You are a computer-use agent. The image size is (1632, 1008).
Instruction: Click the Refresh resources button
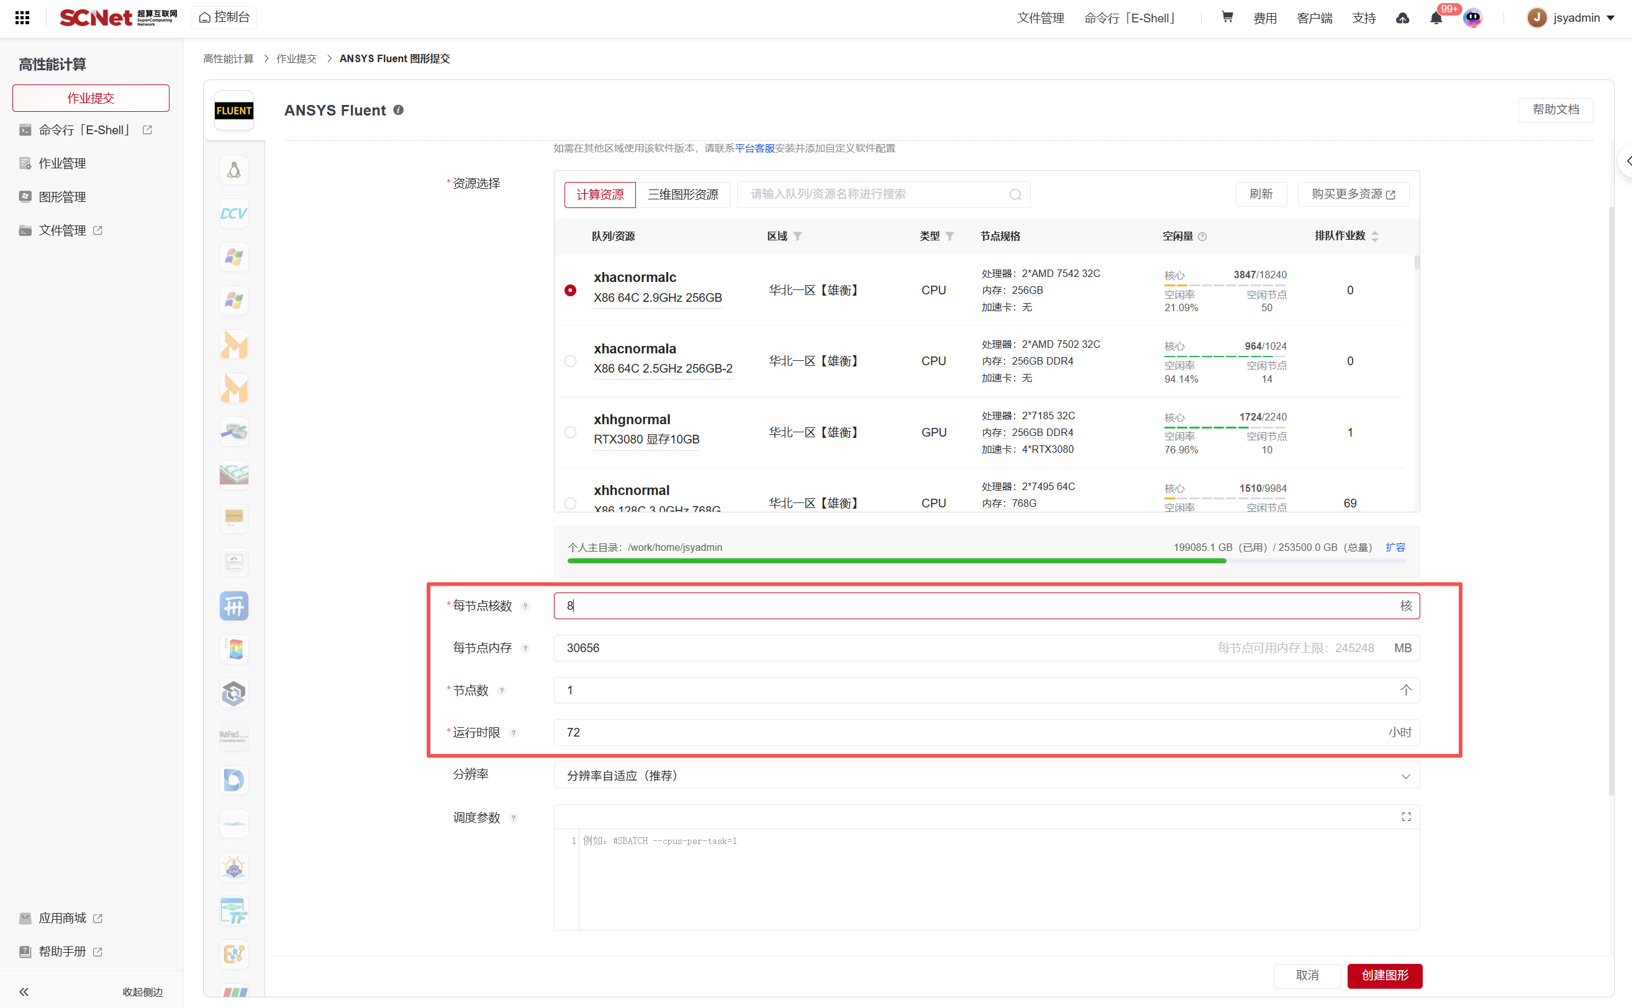[1260, 194]
